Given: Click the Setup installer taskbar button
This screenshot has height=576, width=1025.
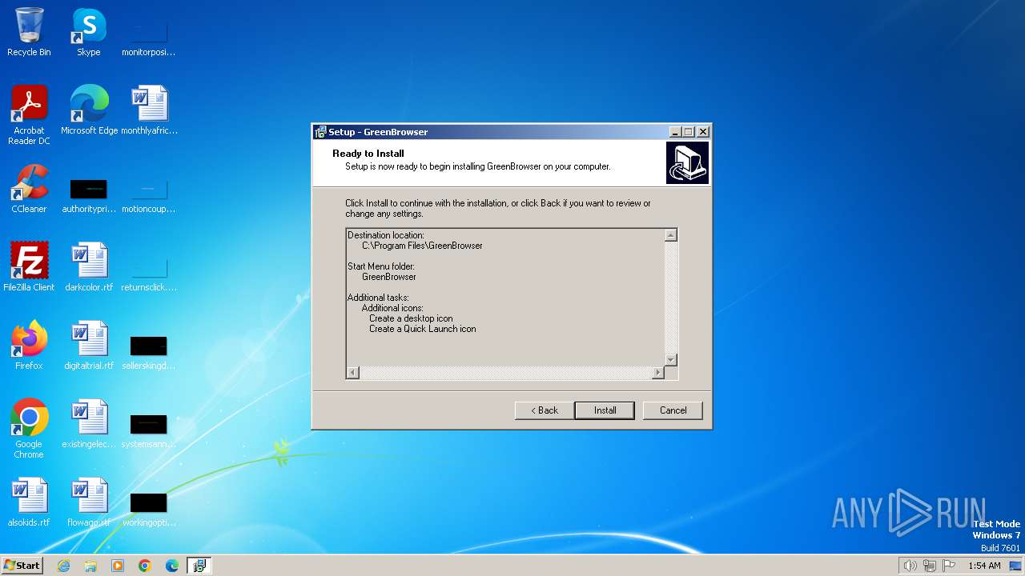Looking at the screenshot, I should 199,566.
